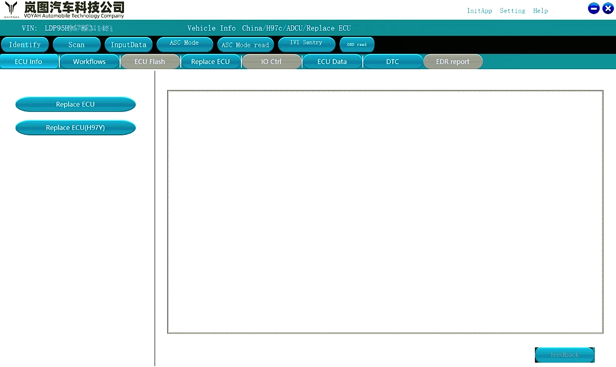Click Replace ECU(H97Y) in left panel
Image resolution: width=616 pixels, height=367 pixels.
click(75, 128)
